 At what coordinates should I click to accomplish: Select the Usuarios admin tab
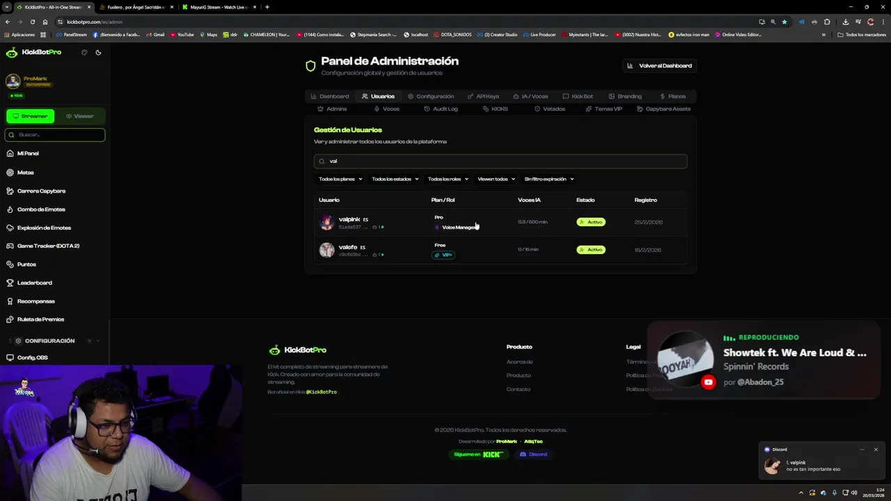378,96
